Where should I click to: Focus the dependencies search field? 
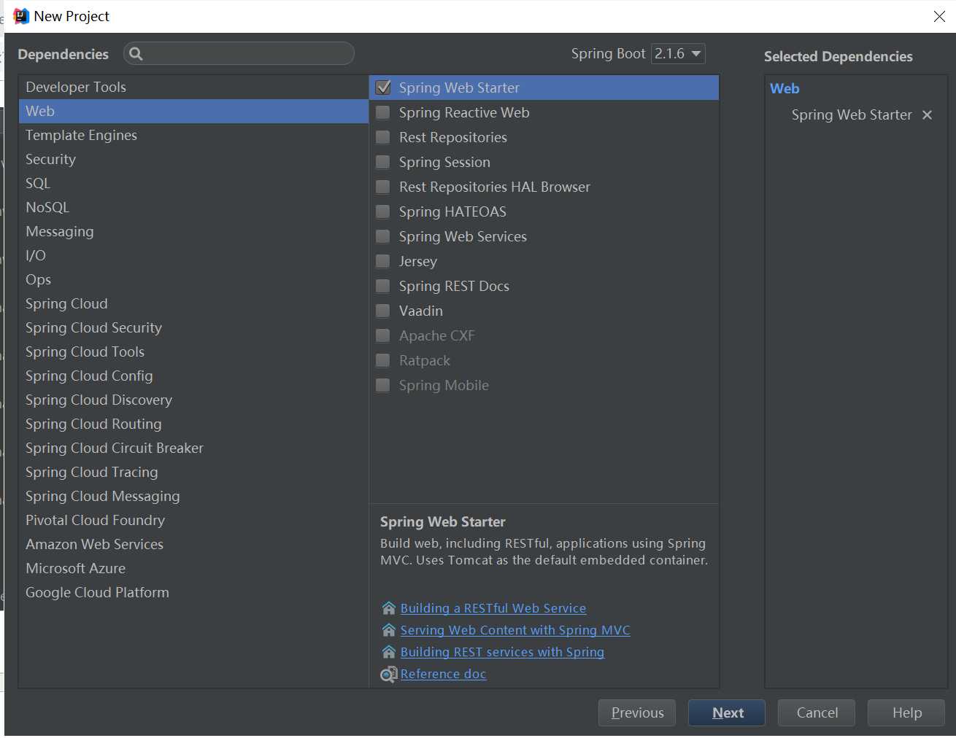click(239, 53)
